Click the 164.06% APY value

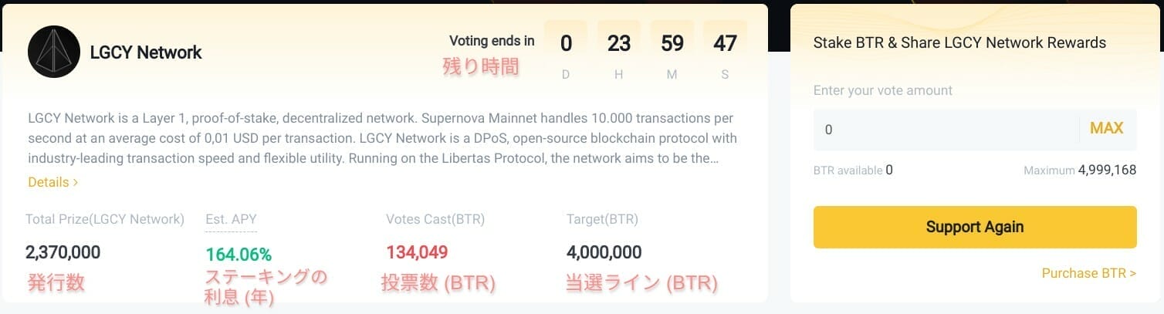tap(239, 255)
